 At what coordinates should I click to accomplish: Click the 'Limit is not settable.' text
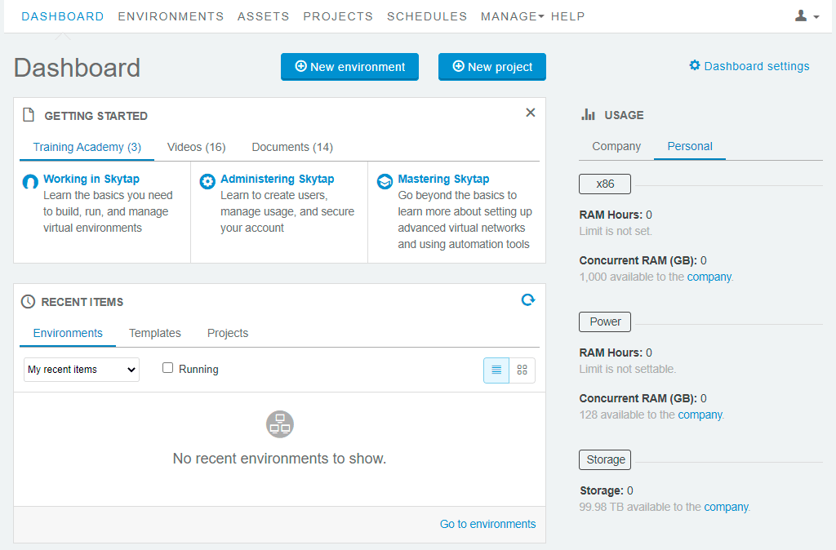(628, 369)
